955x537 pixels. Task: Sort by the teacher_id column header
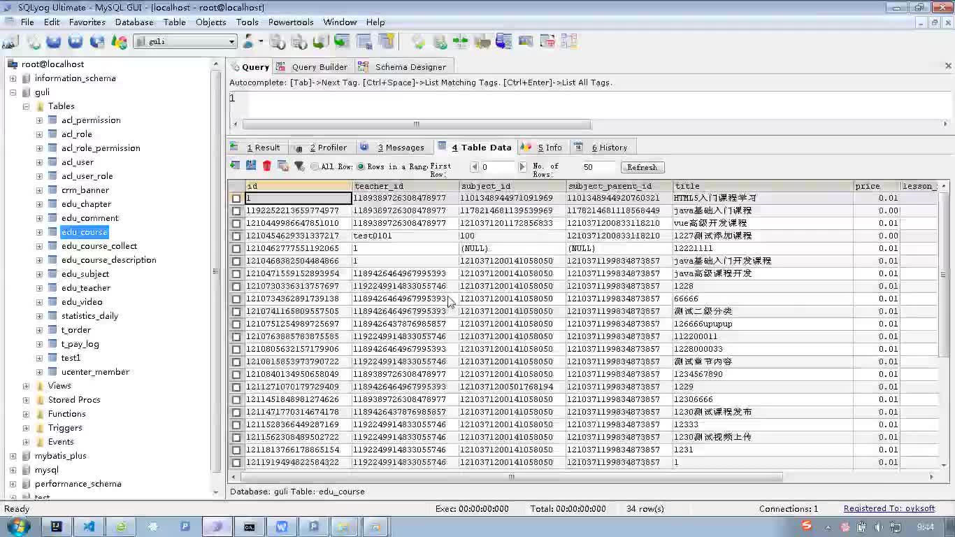pos(405,186)
